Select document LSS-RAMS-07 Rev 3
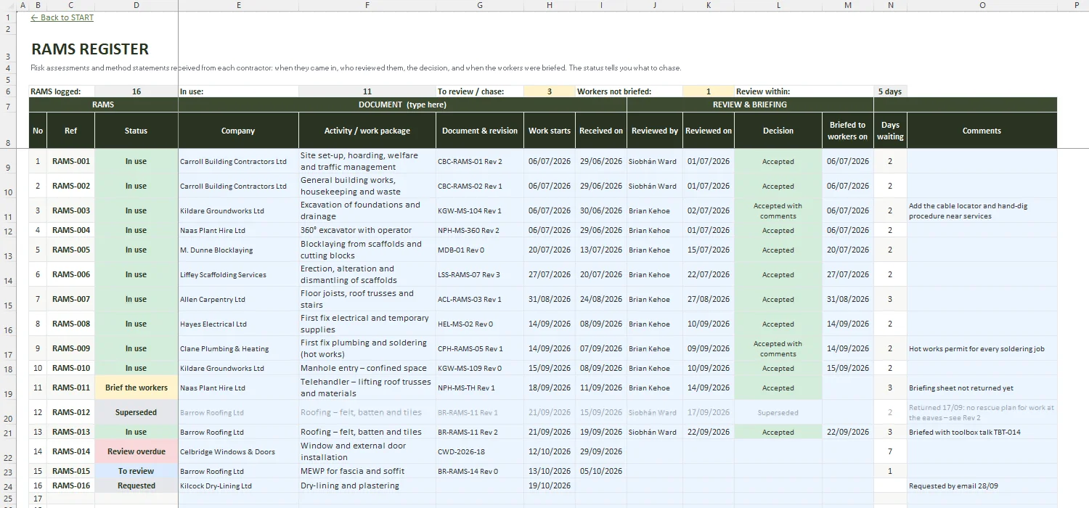Screen dimensions: 1089x508 point(480,274)
